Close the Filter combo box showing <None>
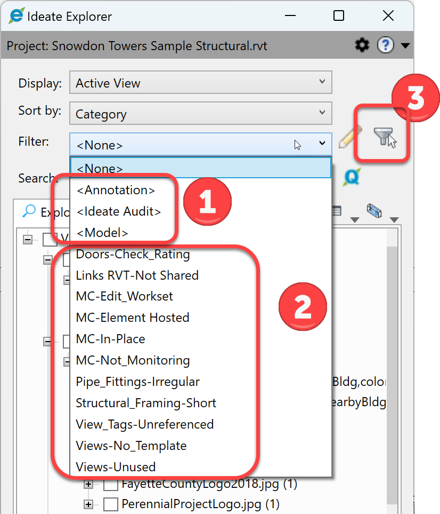Viewport: 440px width, 514px height. coord(200,144)
